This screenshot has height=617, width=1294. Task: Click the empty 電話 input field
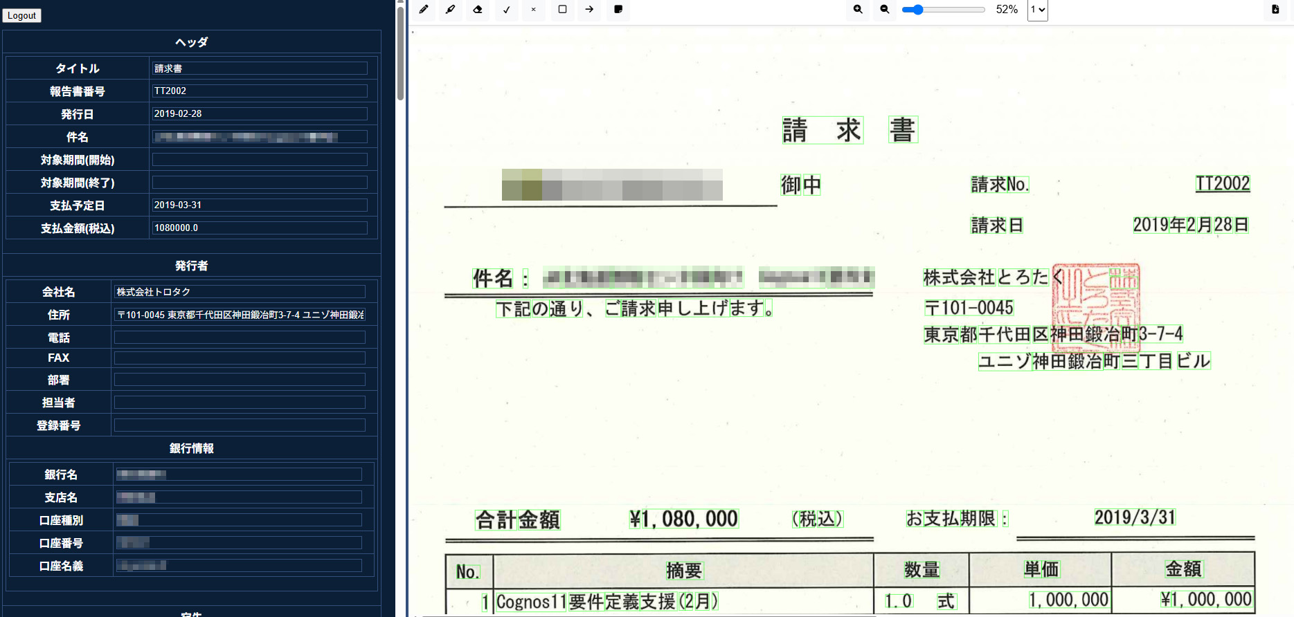[240, 338]
